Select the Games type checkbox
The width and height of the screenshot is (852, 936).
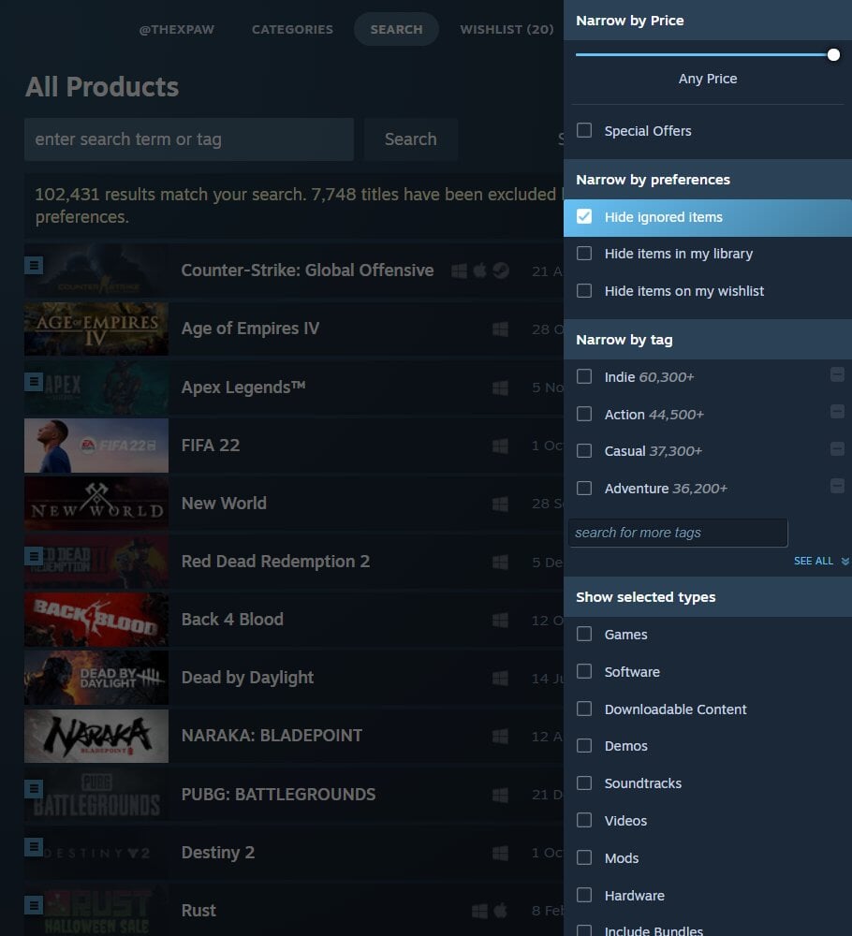[x=584, y=634]
